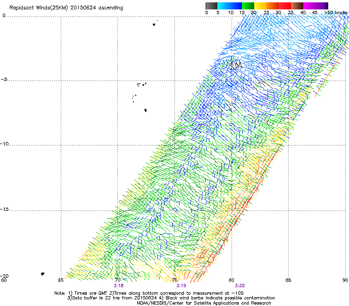Image resolution: width=349 pixels, height=306 pixels.
Task: Click the title text "Rapidsact Winds(25KM) 20150624 ascending"
Action: 66,8
